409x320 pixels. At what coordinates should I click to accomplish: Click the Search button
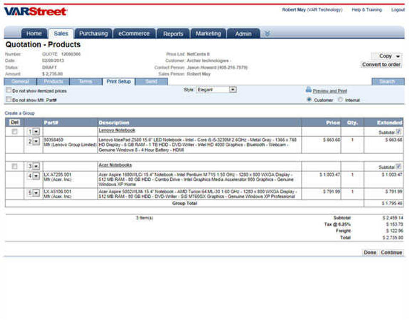click(x=388, y=82)
